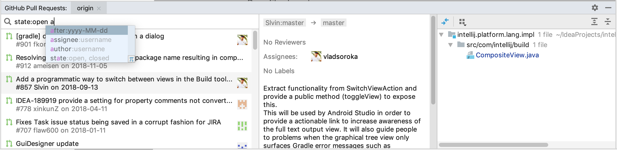Click the pull request icon beside #912 ameisen

[9, 58]
